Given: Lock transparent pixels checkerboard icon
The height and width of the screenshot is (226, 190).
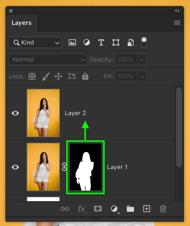Looking at the screenshot, I should (32, 76).
